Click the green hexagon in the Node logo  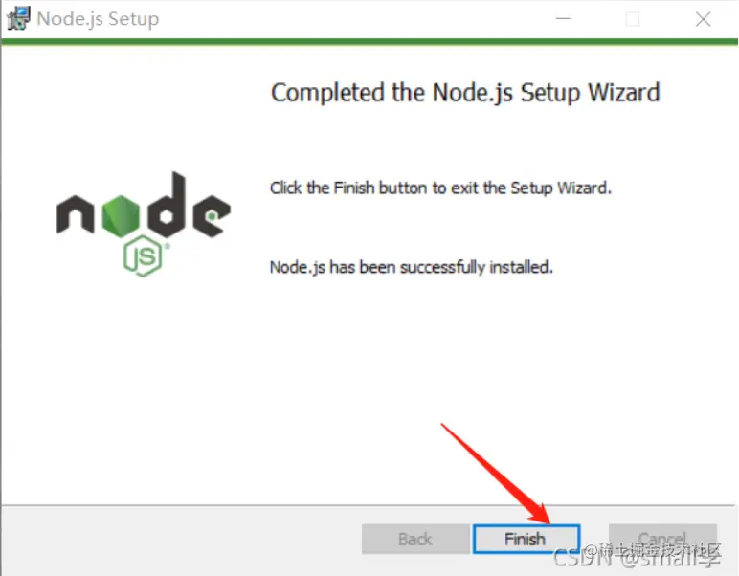click(x=122, y=215)
